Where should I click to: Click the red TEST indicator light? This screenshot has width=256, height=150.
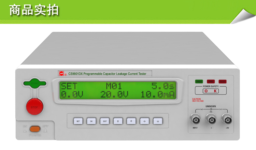[223, 81]
